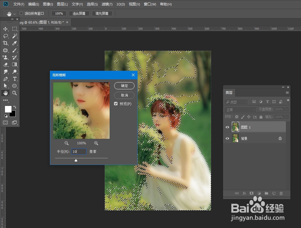The image size is (301, 228).
Task: Open 文件(F) menu
Action: point(19,4)
